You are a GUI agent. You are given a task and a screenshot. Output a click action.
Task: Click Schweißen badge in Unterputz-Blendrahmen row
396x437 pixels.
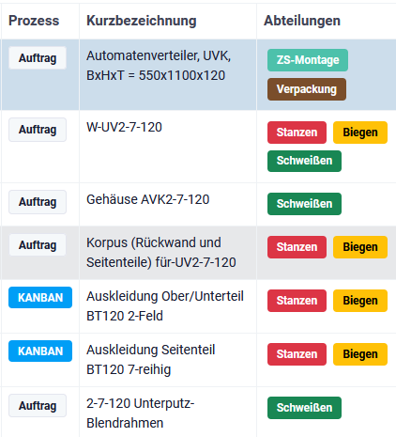pos(304,408)
